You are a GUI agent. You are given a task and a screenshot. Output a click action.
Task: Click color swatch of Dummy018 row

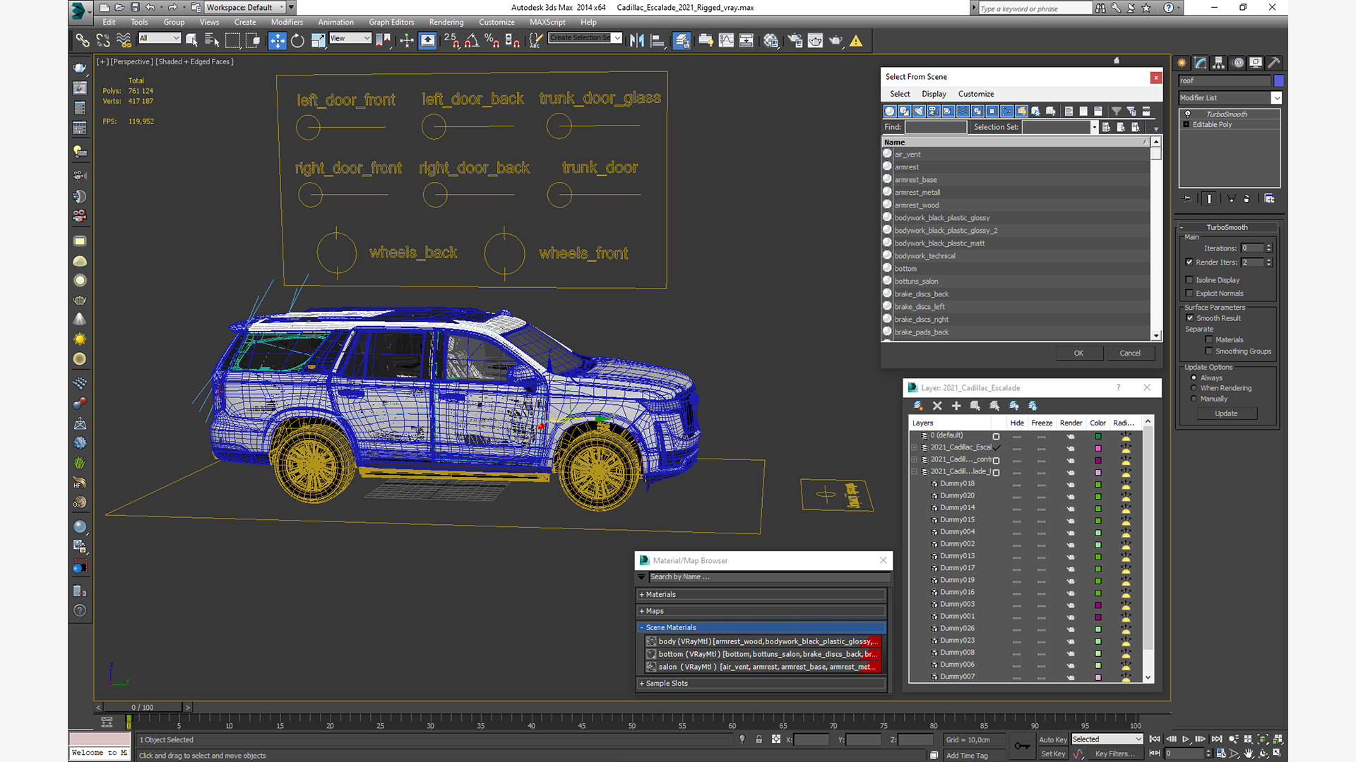tap(1098, 485)
